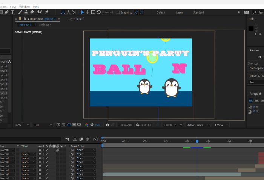Click the Frame Blending switch in timeline header
The width and height of the screenshot is (264, 180).
pyautogui.click(x=81, y=139)
